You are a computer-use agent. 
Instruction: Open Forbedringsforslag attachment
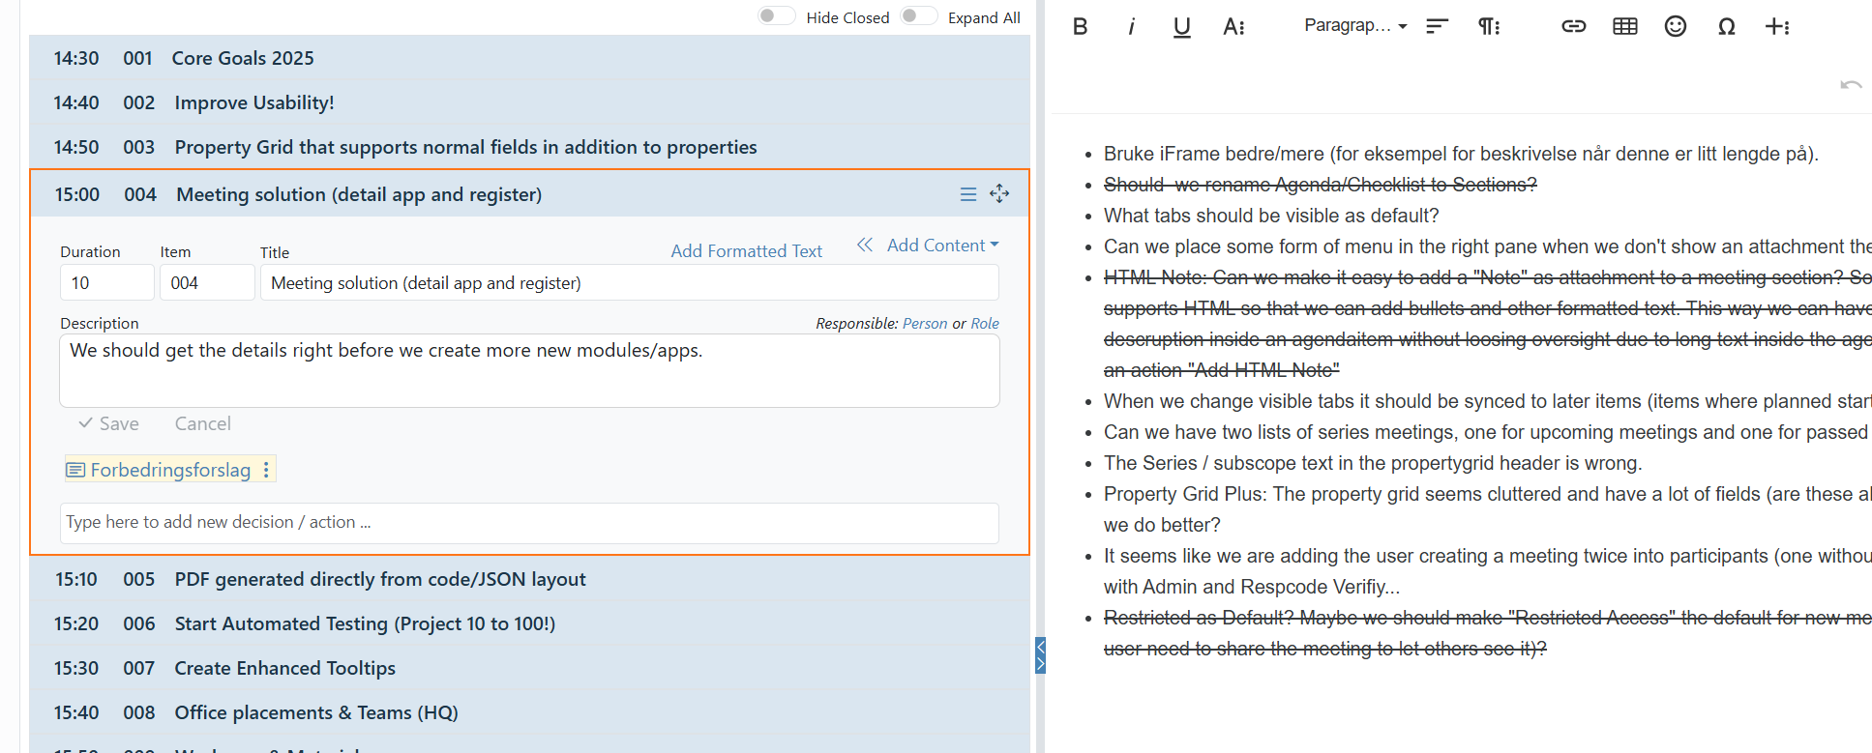pyautogui.click(x=170, y=471)
